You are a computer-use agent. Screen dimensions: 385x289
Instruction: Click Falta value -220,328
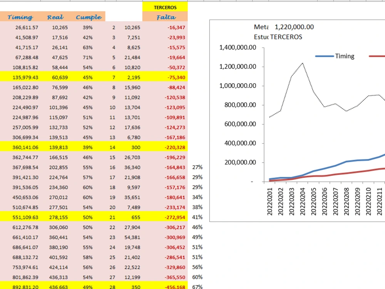click(175, 148)
